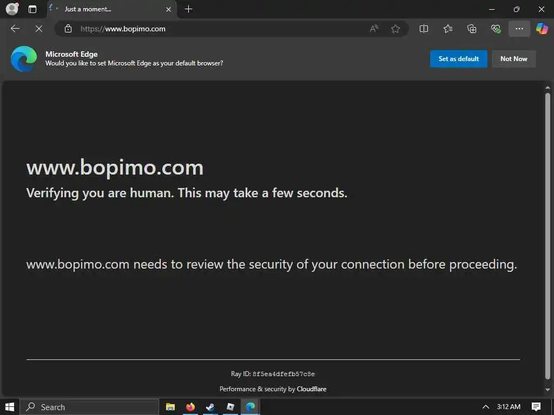This screenshot has width=554, height=415.
Task: Open the Cloudflare link
Action: point(311,389)
